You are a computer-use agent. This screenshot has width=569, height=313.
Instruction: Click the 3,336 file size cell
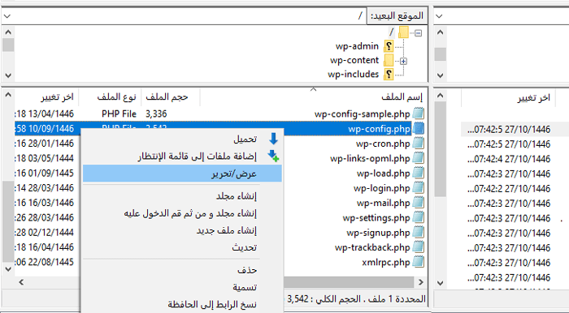tap(156, 114)
